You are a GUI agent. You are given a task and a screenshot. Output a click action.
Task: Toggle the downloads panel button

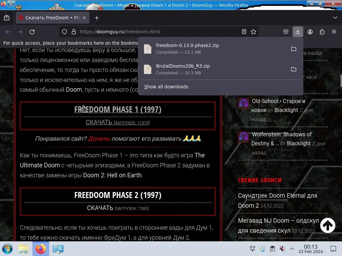[298, 32]
